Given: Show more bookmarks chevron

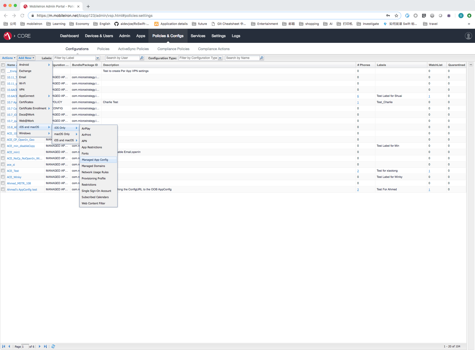Looking at the screenshot, I should click(469, 24).
